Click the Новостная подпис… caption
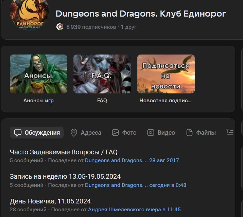 click(166, 101)
